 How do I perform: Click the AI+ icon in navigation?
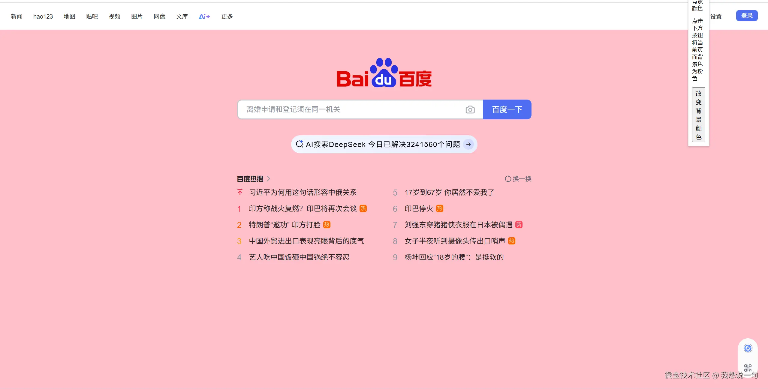pos(204,16)
